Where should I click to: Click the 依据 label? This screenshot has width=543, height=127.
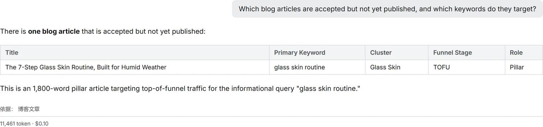tap(6, 109)
